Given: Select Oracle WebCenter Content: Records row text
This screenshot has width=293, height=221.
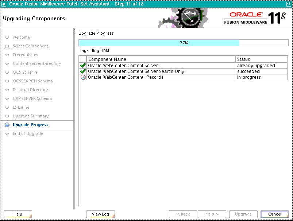Looking at the screenshot, I should tap(126, 77).
